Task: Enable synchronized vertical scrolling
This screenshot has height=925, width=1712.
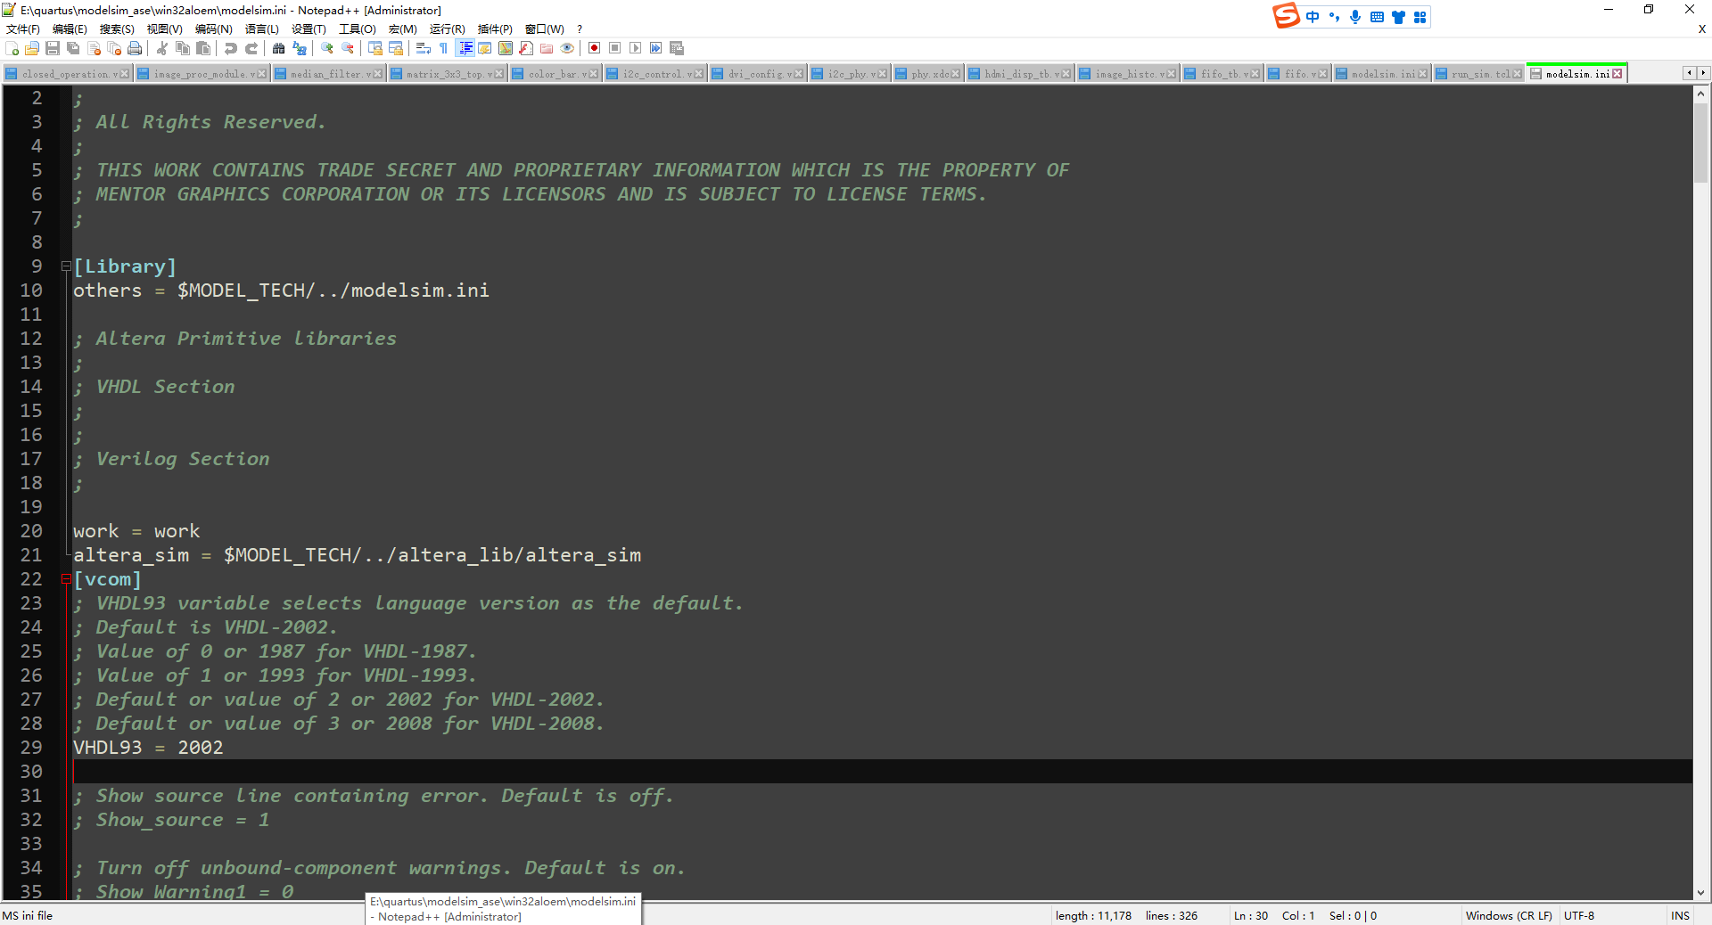Action: tap(374, 48)
